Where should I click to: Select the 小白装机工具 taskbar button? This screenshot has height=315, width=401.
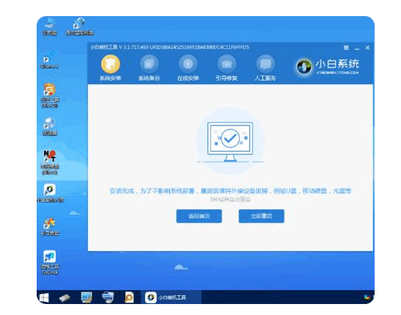(x=171, y=297)
